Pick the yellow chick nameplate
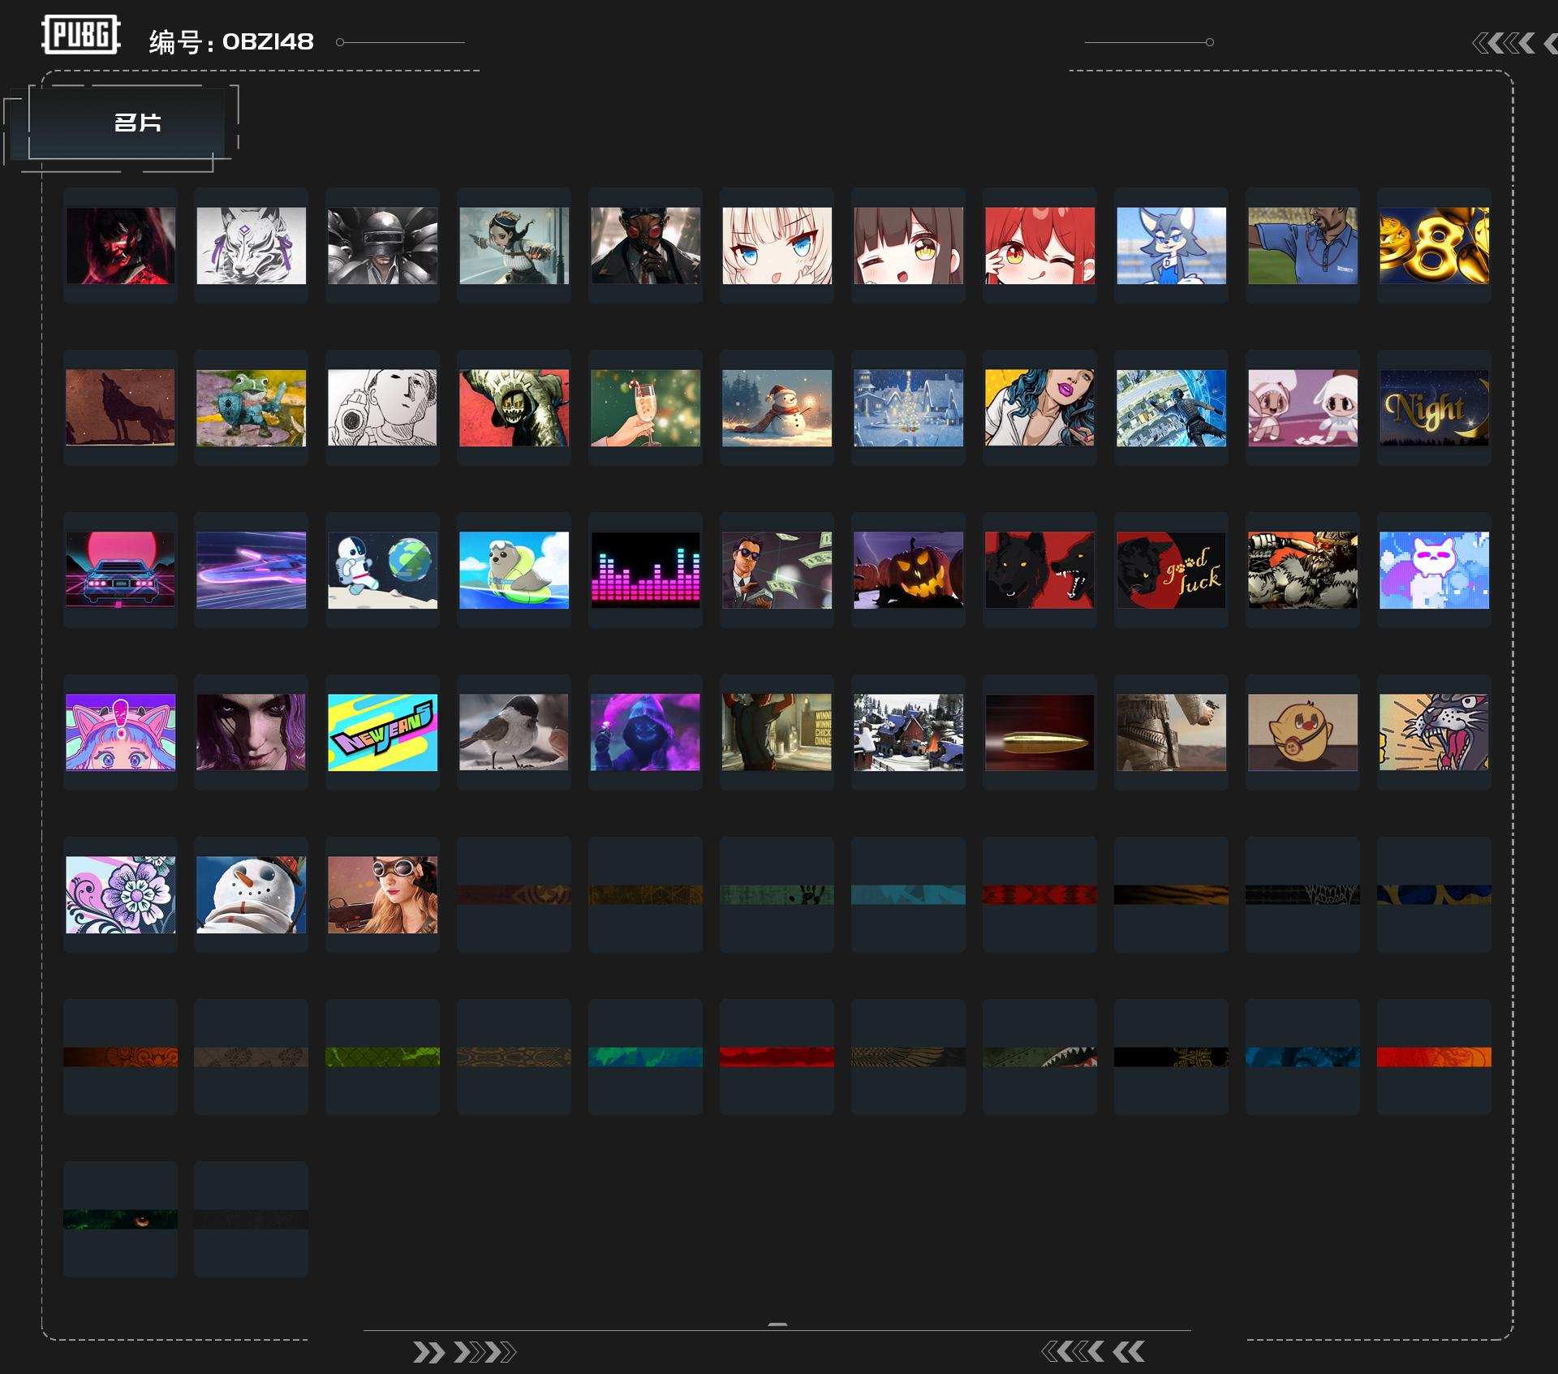 [1303, 732]
